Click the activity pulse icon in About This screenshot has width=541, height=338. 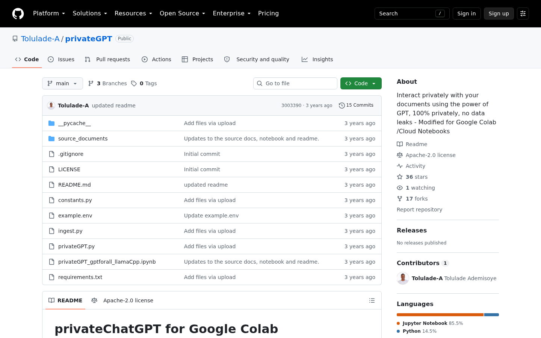400,166
